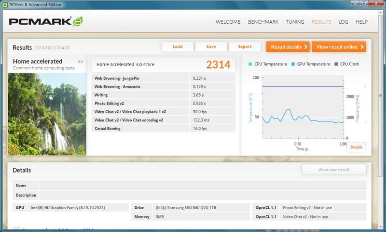The width and height of the screenshot is (386, 232).
Task: Toggle the CPU Temperature legend swatch
Action: [250, 64]
